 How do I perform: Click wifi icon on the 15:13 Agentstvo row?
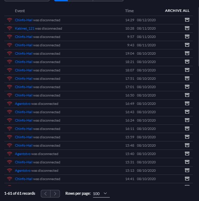[10, 170]
